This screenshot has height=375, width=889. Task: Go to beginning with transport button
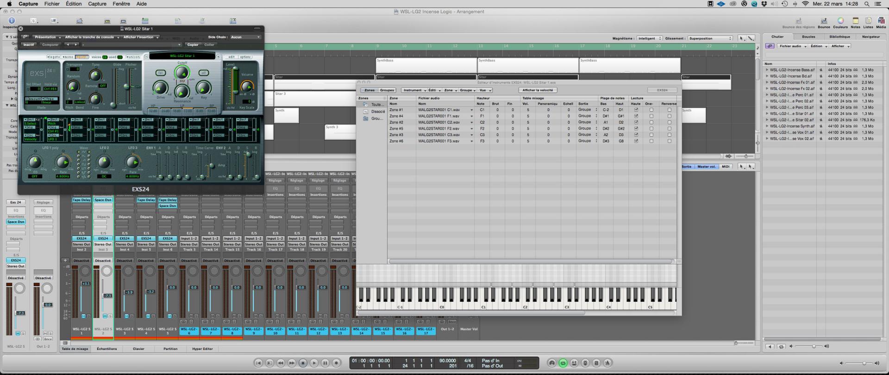click(x=258, y=363)
